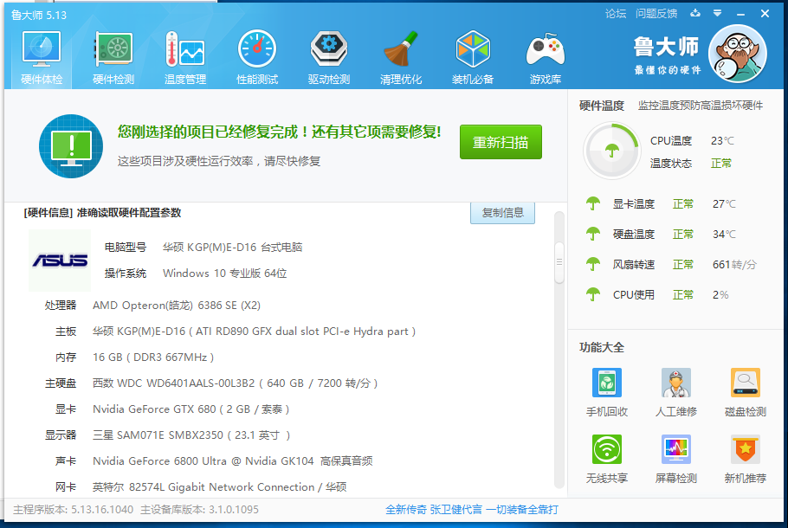788x528 pixels.
Task: Select the 主板 华硕 KGP(M)E-D16 row
Action: (236, 331)
